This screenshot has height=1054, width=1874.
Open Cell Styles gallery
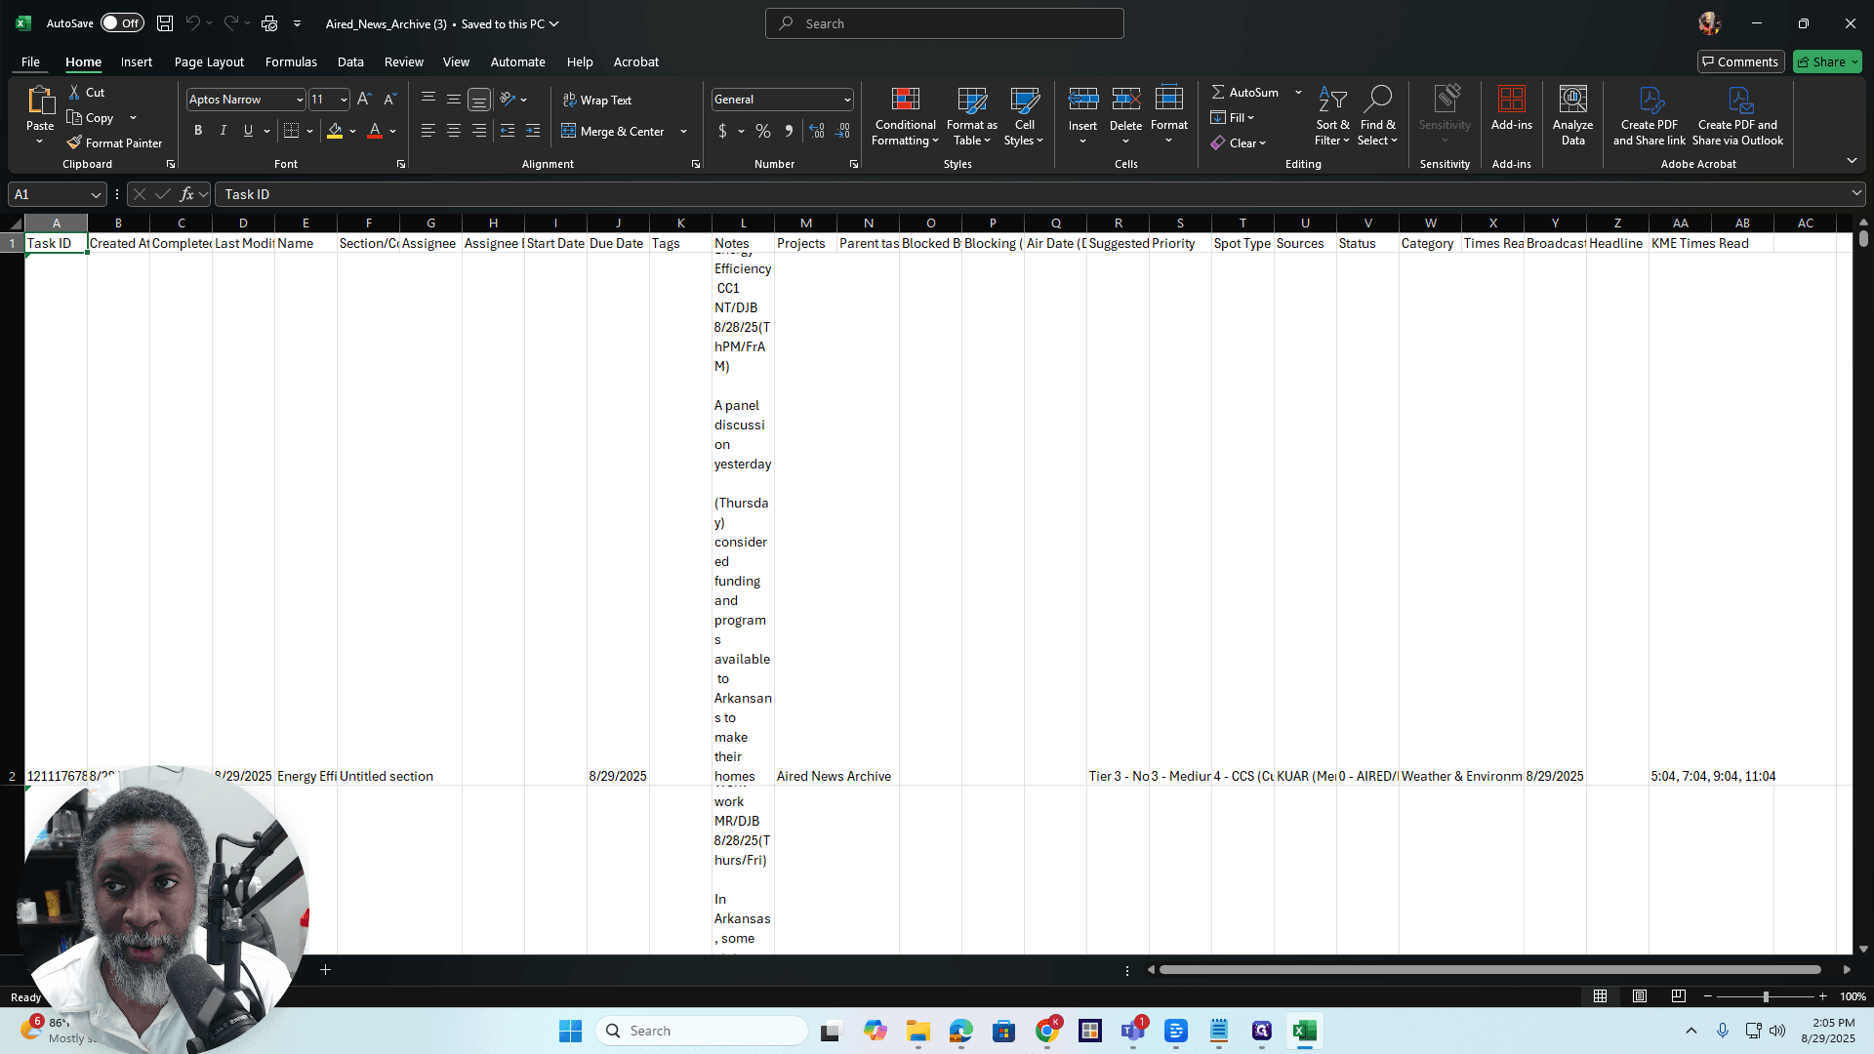pyautogui.click(x=1024, y=116)
